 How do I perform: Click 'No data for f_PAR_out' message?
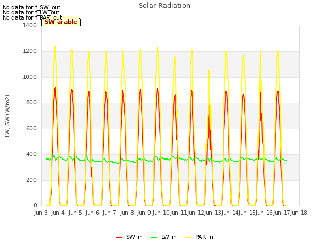click(x=32, y=17)
